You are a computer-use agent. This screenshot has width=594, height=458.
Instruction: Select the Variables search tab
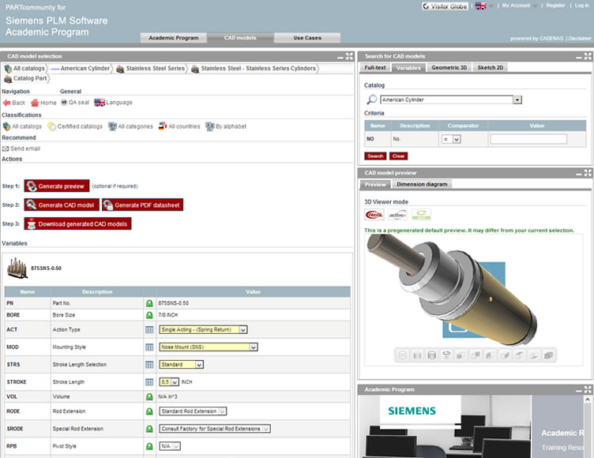click(x=408, y=67)
